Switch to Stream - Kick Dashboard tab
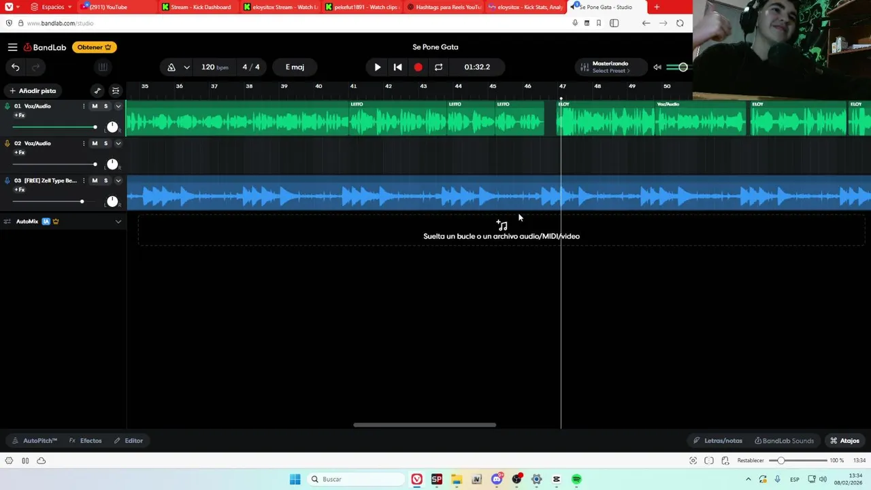Screen dimensions: 871x490 click(x=200, y=7)
